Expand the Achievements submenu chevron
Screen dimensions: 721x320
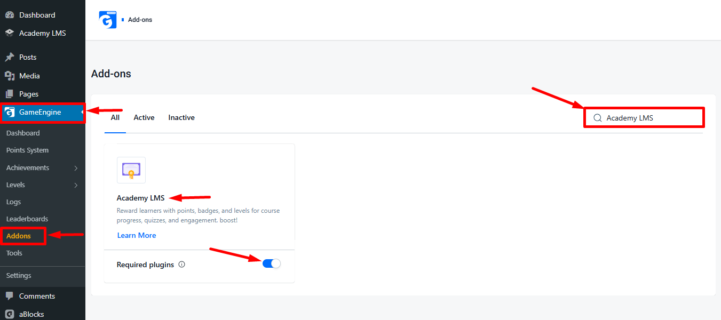(x=76, y=168)
